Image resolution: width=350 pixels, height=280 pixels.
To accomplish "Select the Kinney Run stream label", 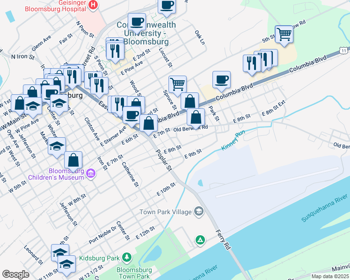I will pyautogui.click(x=233, y=140).
